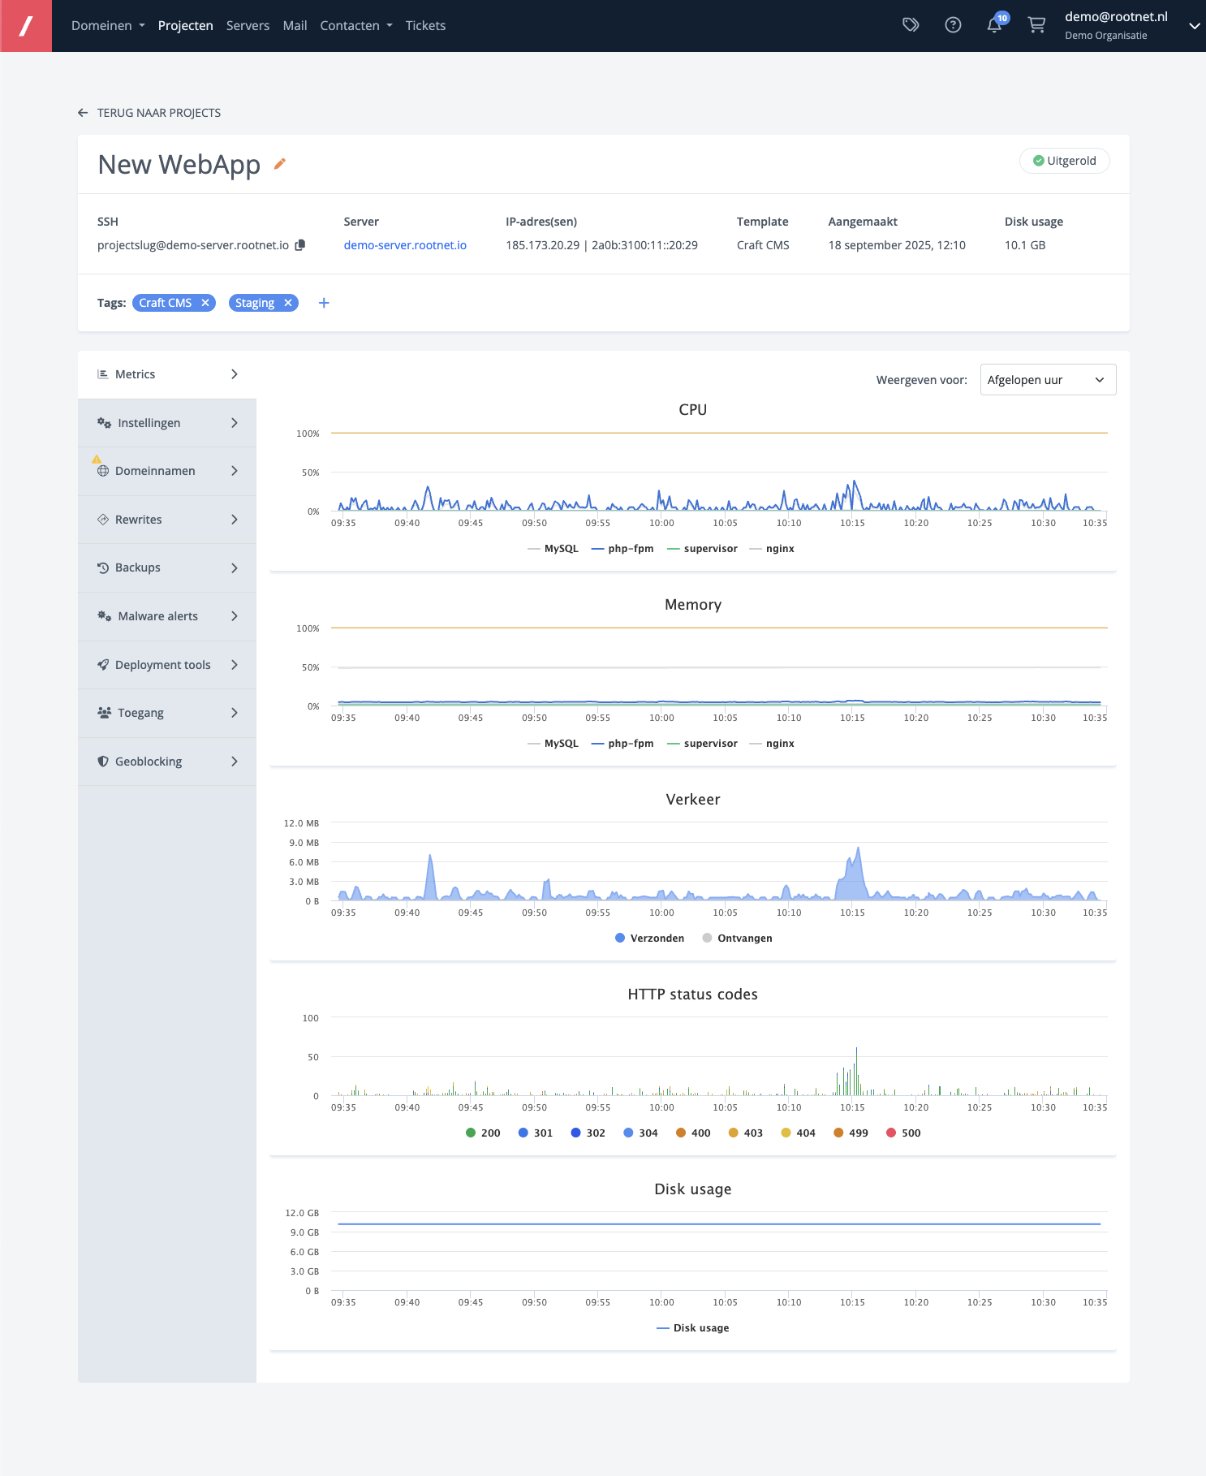Screen dimensions: 1206x1476
Task: Expand the Domeinen menu dropdown
Action: (108, 26)
